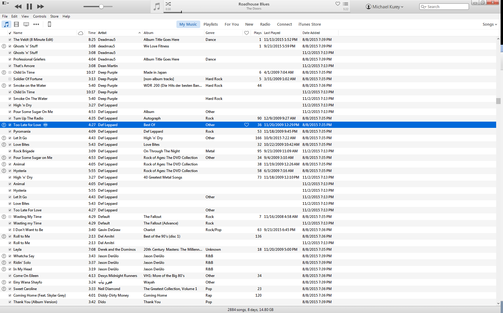Image resolution: width=503 pixels, height=313 pixels.
Task: Pause the current song
Action: click(29, 7)
